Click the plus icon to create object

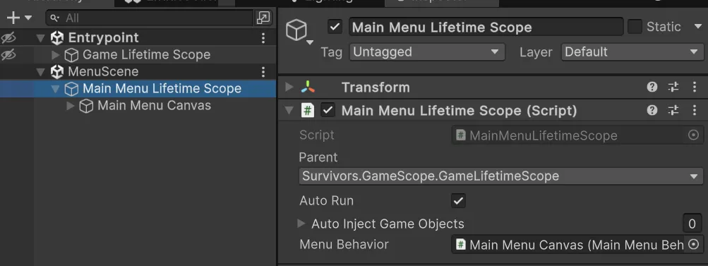tap(13, 18)
